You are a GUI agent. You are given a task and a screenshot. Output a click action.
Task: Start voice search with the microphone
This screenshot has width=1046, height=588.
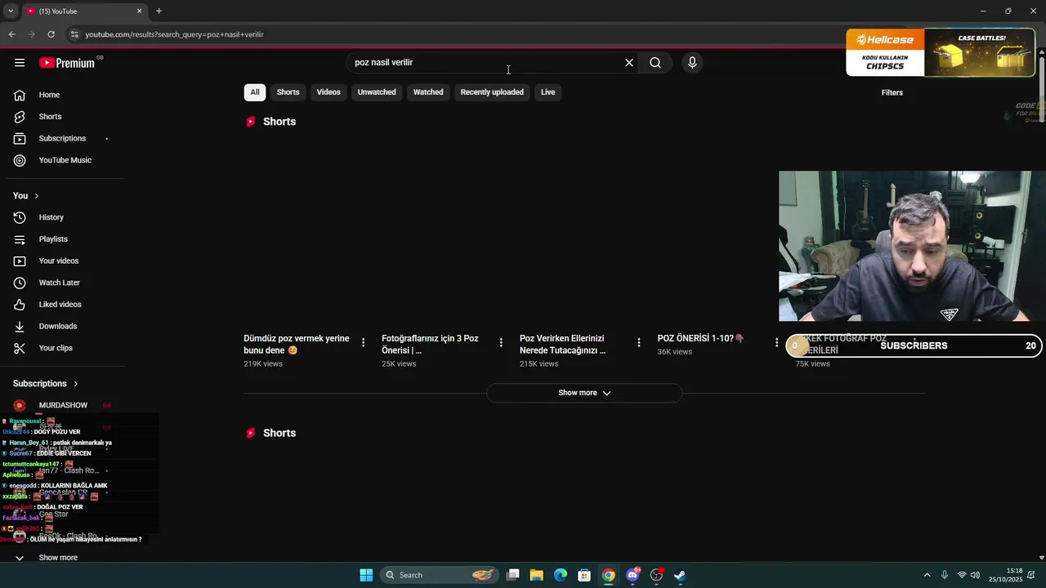(x=692, y=63)
